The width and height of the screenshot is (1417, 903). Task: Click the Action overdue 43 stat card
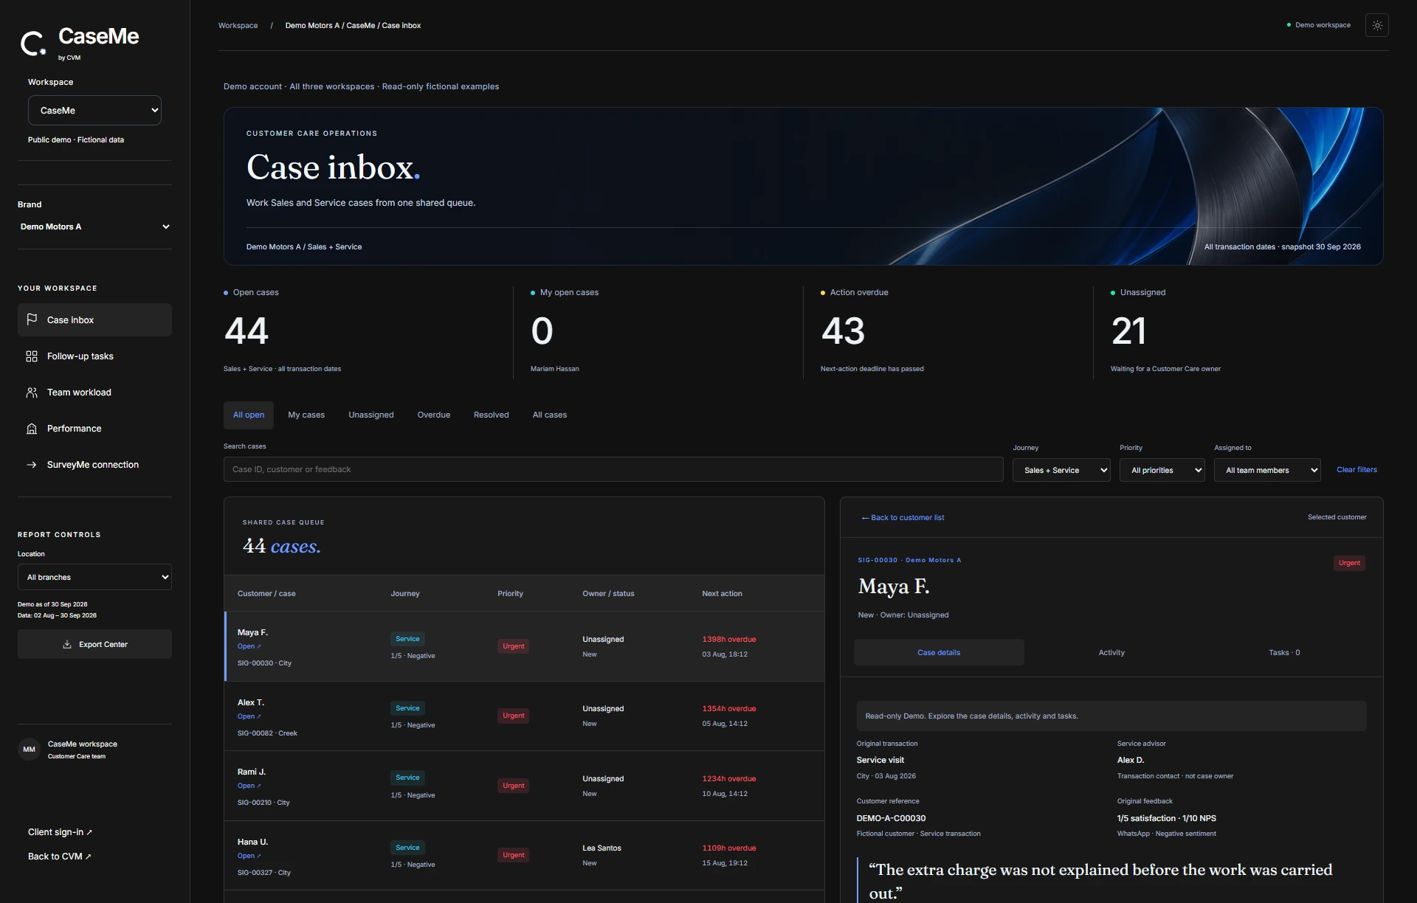[x=948, y=332]
